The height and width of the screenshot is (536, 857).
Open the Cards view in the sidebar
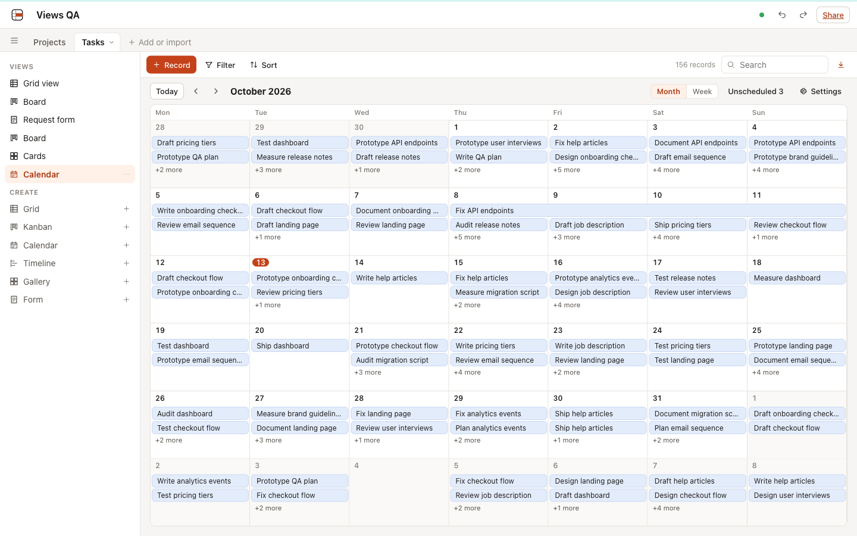coord(70,156)
